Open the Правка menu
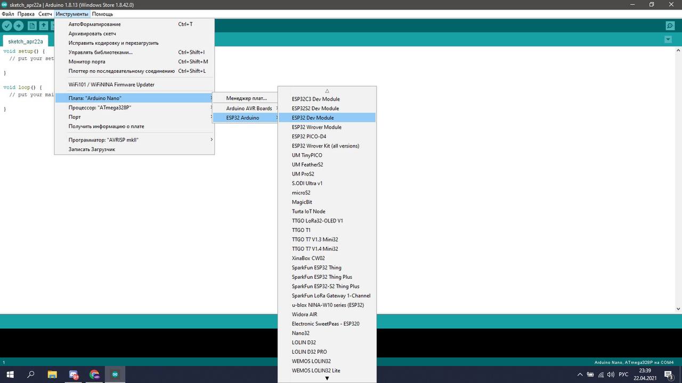 pyautogui.click(x=26, y=14)
